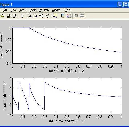Enable the Rotate 3D tool
This screenshot has height=127, width=129.
47,16
